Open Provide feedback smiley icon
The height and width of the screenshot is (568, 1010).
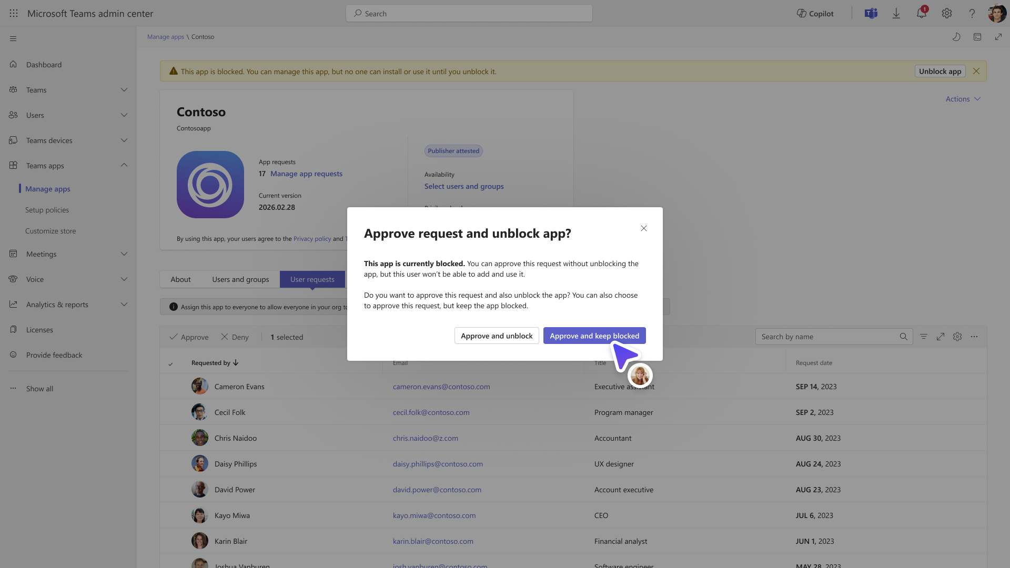(13, 354)
